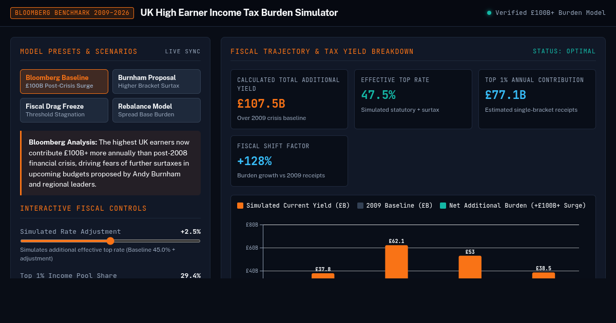Viewport: 616px width, 323px height.
Task: Select the Burnham Proposal preset
Action: [x=157, y=82]
